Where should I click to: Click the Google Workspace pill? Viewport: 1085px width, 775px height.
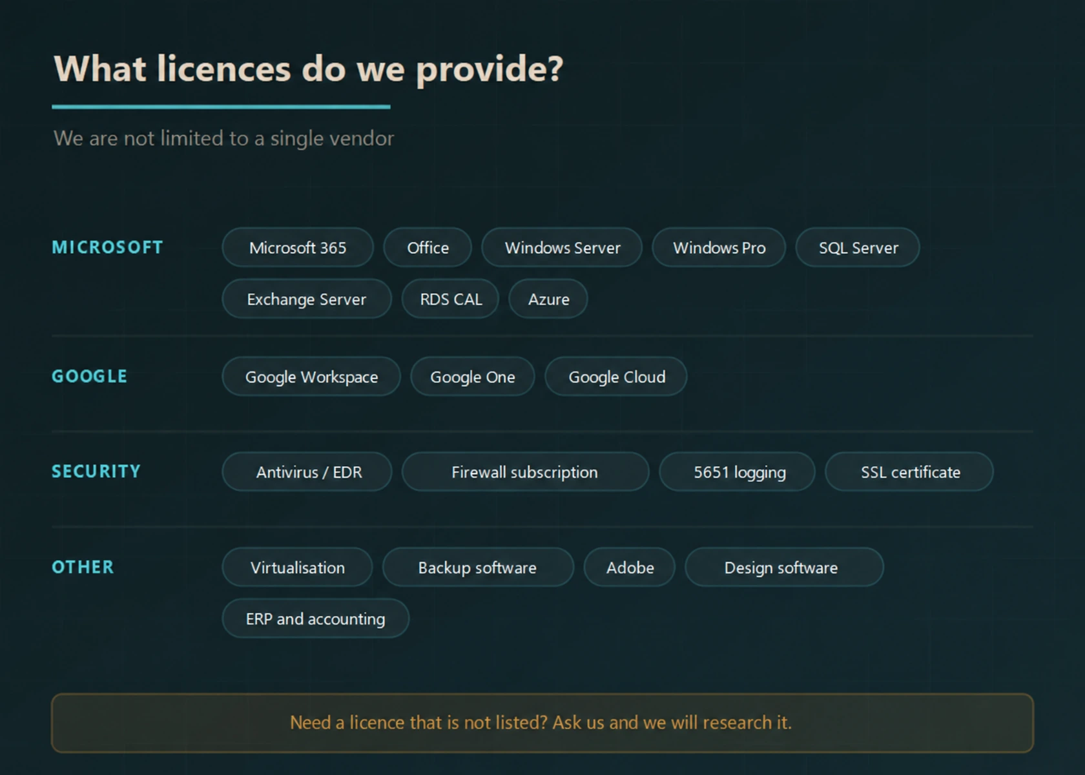click(x=311, y=377)
